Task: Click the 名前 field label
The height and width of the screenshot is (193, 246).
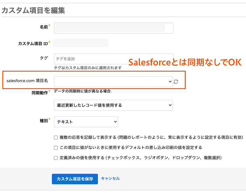Action: tap(44, 27)
